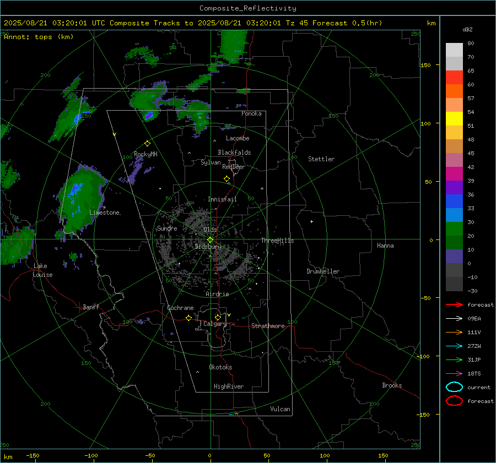Screen dimensions: 496x463
Task: Click the Strathmore town label
Action: point(268,326)
